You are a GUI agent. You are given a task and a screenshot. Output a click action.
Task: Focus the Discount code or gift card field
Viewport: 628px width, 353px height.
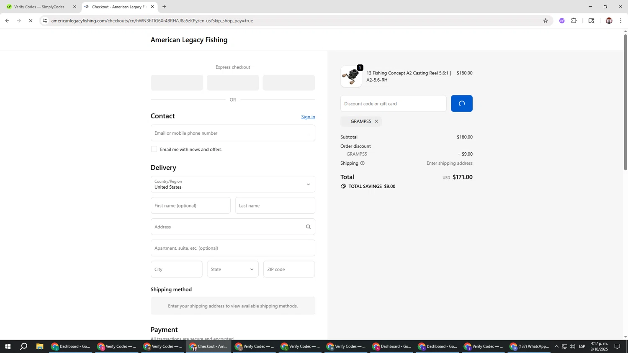[x=394, y=103]
